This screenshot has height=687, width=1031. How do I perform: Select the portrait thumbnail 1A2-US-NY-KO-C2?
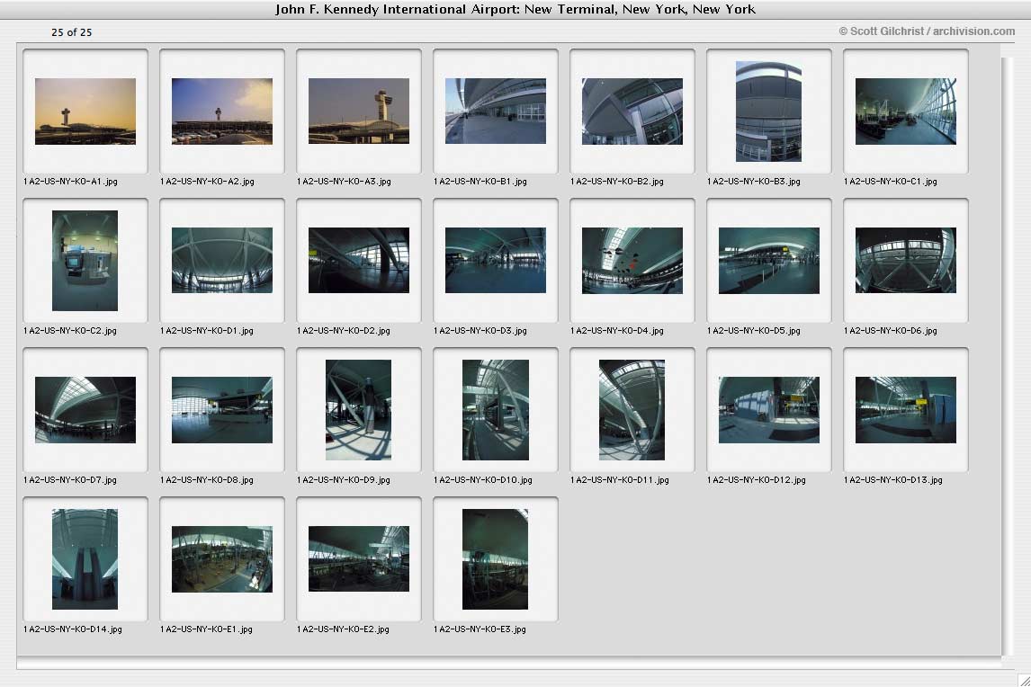click(x=85, y=261)
